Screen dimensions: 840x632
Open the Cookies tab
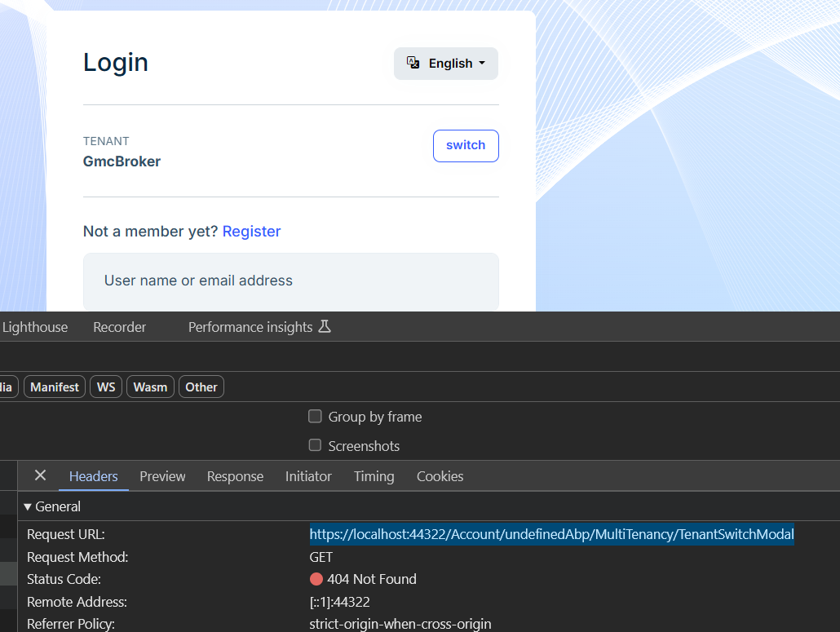tap(440, 476)
